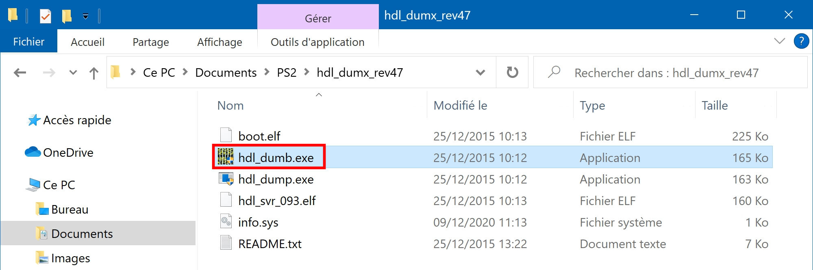Viewport: 813px width, 270px height.
Task: Click the PS2 breadcrumb in address bar
Action: click(x=287, y=73)
